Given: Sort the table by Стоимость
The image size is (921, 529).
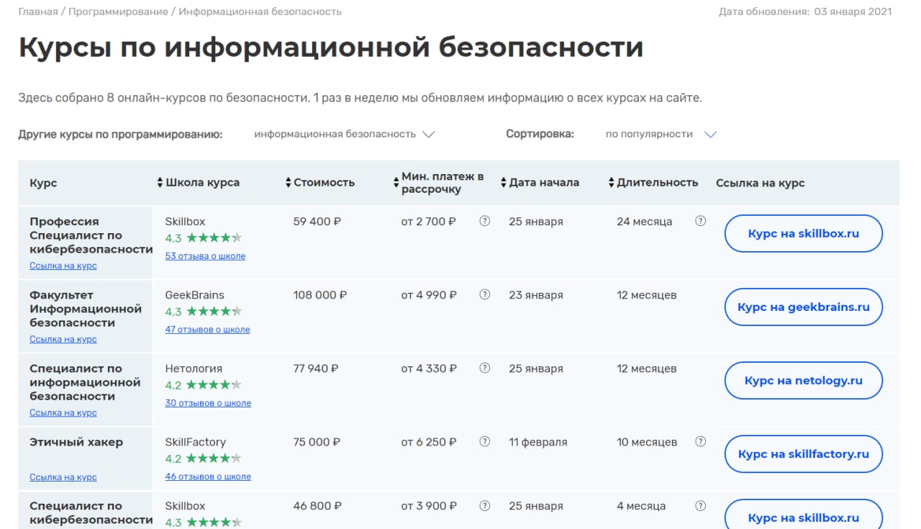Looking at the screenshot, I should (x=320, y=183).
